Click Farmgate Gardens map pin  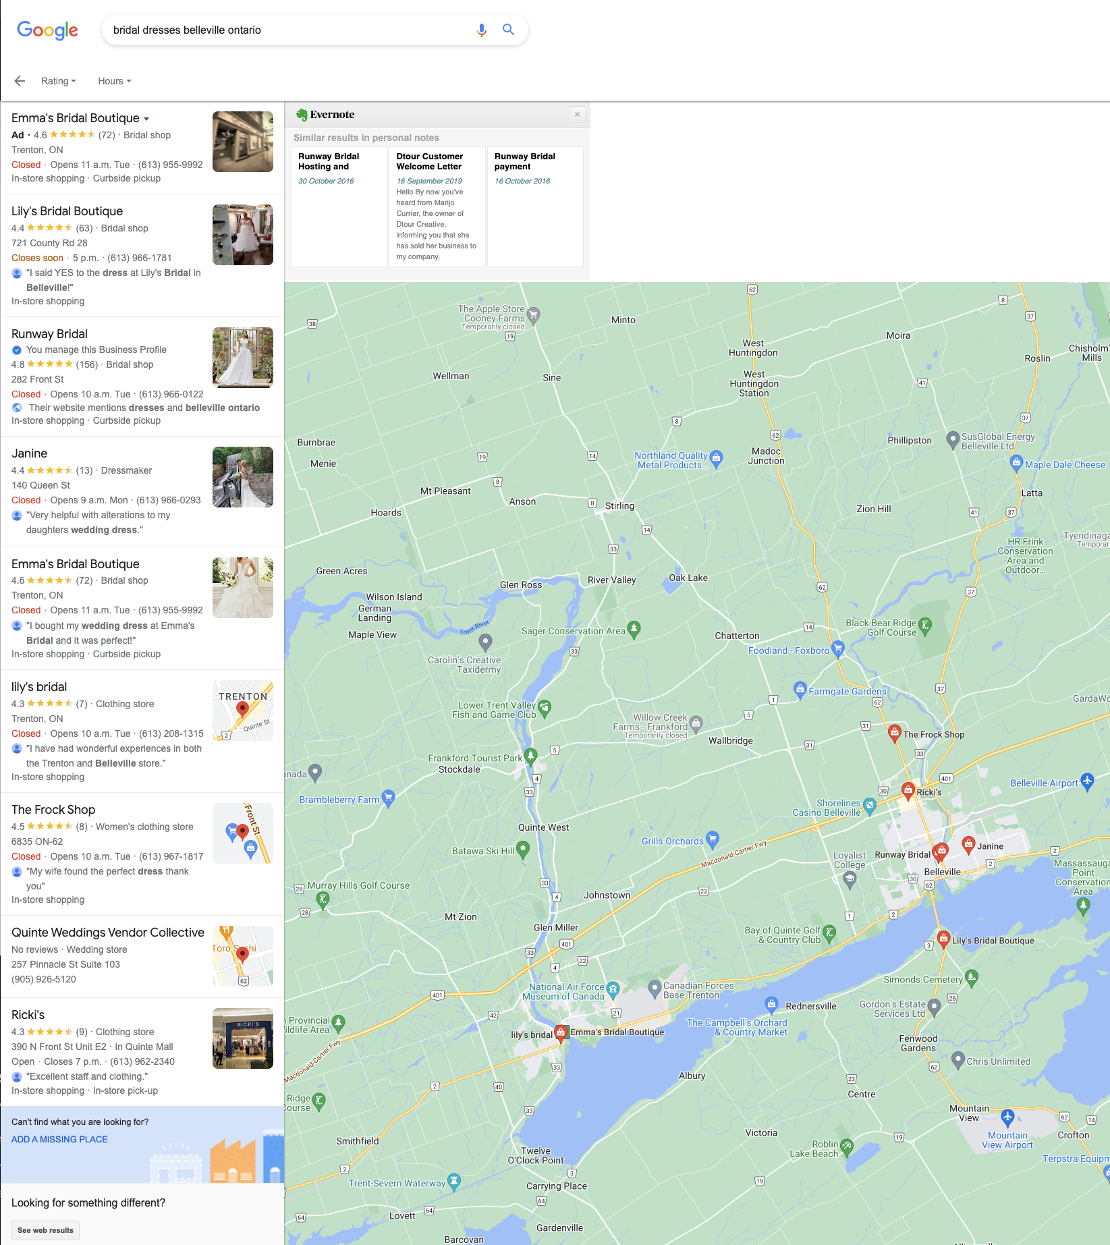click(x=800, y=689)
